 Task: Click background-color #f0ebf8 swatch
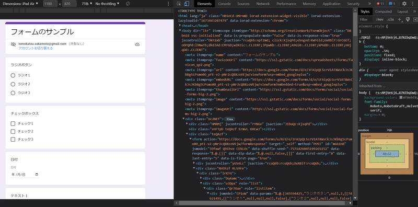[401, 97]
